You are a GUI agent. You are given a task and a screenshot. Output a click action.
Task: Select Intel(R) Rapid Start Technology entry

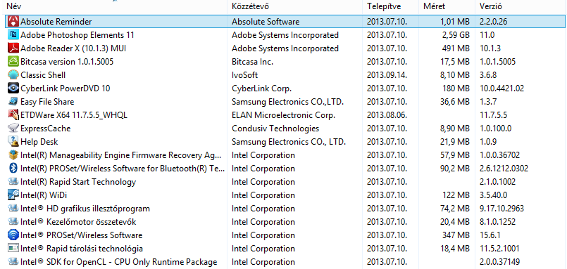(x=78, y=182)
